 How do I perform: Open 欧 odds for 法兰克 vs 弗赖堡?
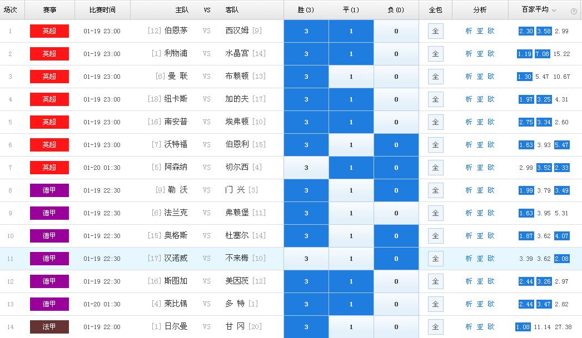pos(491,213)
